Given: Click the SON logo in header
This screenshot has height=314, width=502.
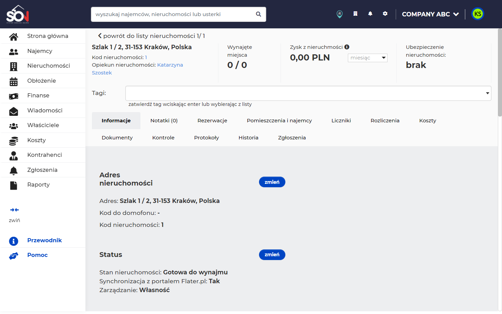Looking at the screenshot, I should pos(18,14).
